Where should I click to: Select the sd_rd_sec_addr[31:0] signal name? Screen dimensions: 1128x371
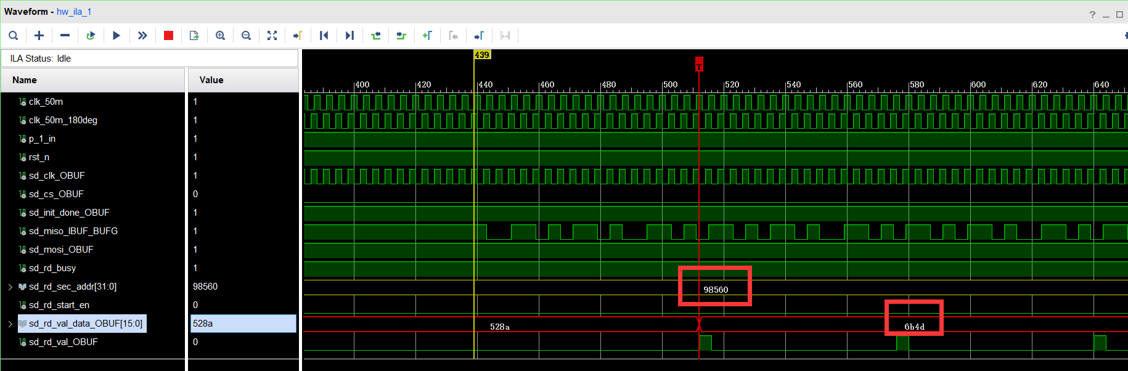coord(73,287)
